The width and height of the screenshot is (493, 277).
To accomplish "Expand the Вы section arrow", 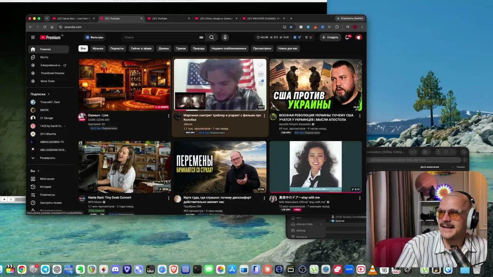I will (x=38, y=171).
